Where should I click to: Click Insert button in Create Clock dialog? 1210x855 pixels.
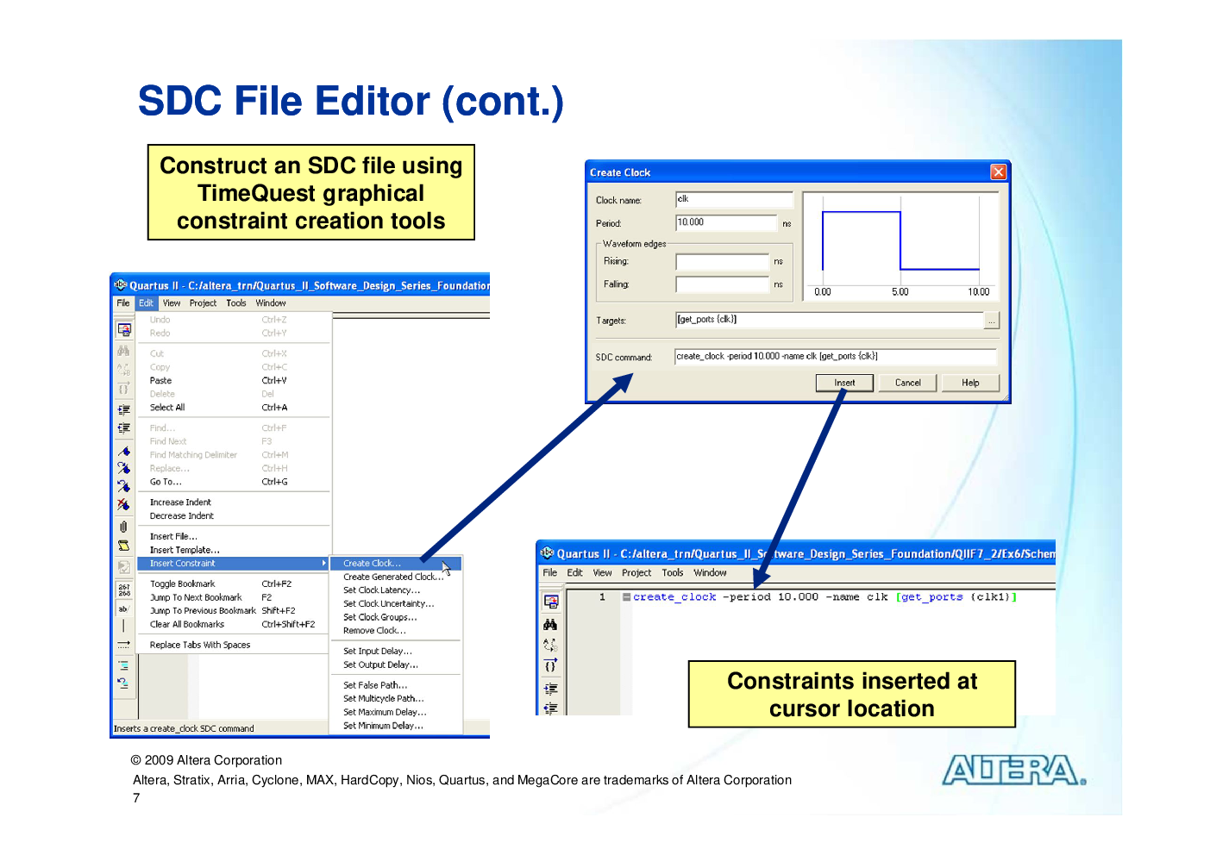pyautogui.click(x=844, y=383)
